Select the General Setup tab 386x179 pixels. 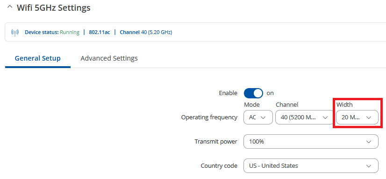pos(38,58)
